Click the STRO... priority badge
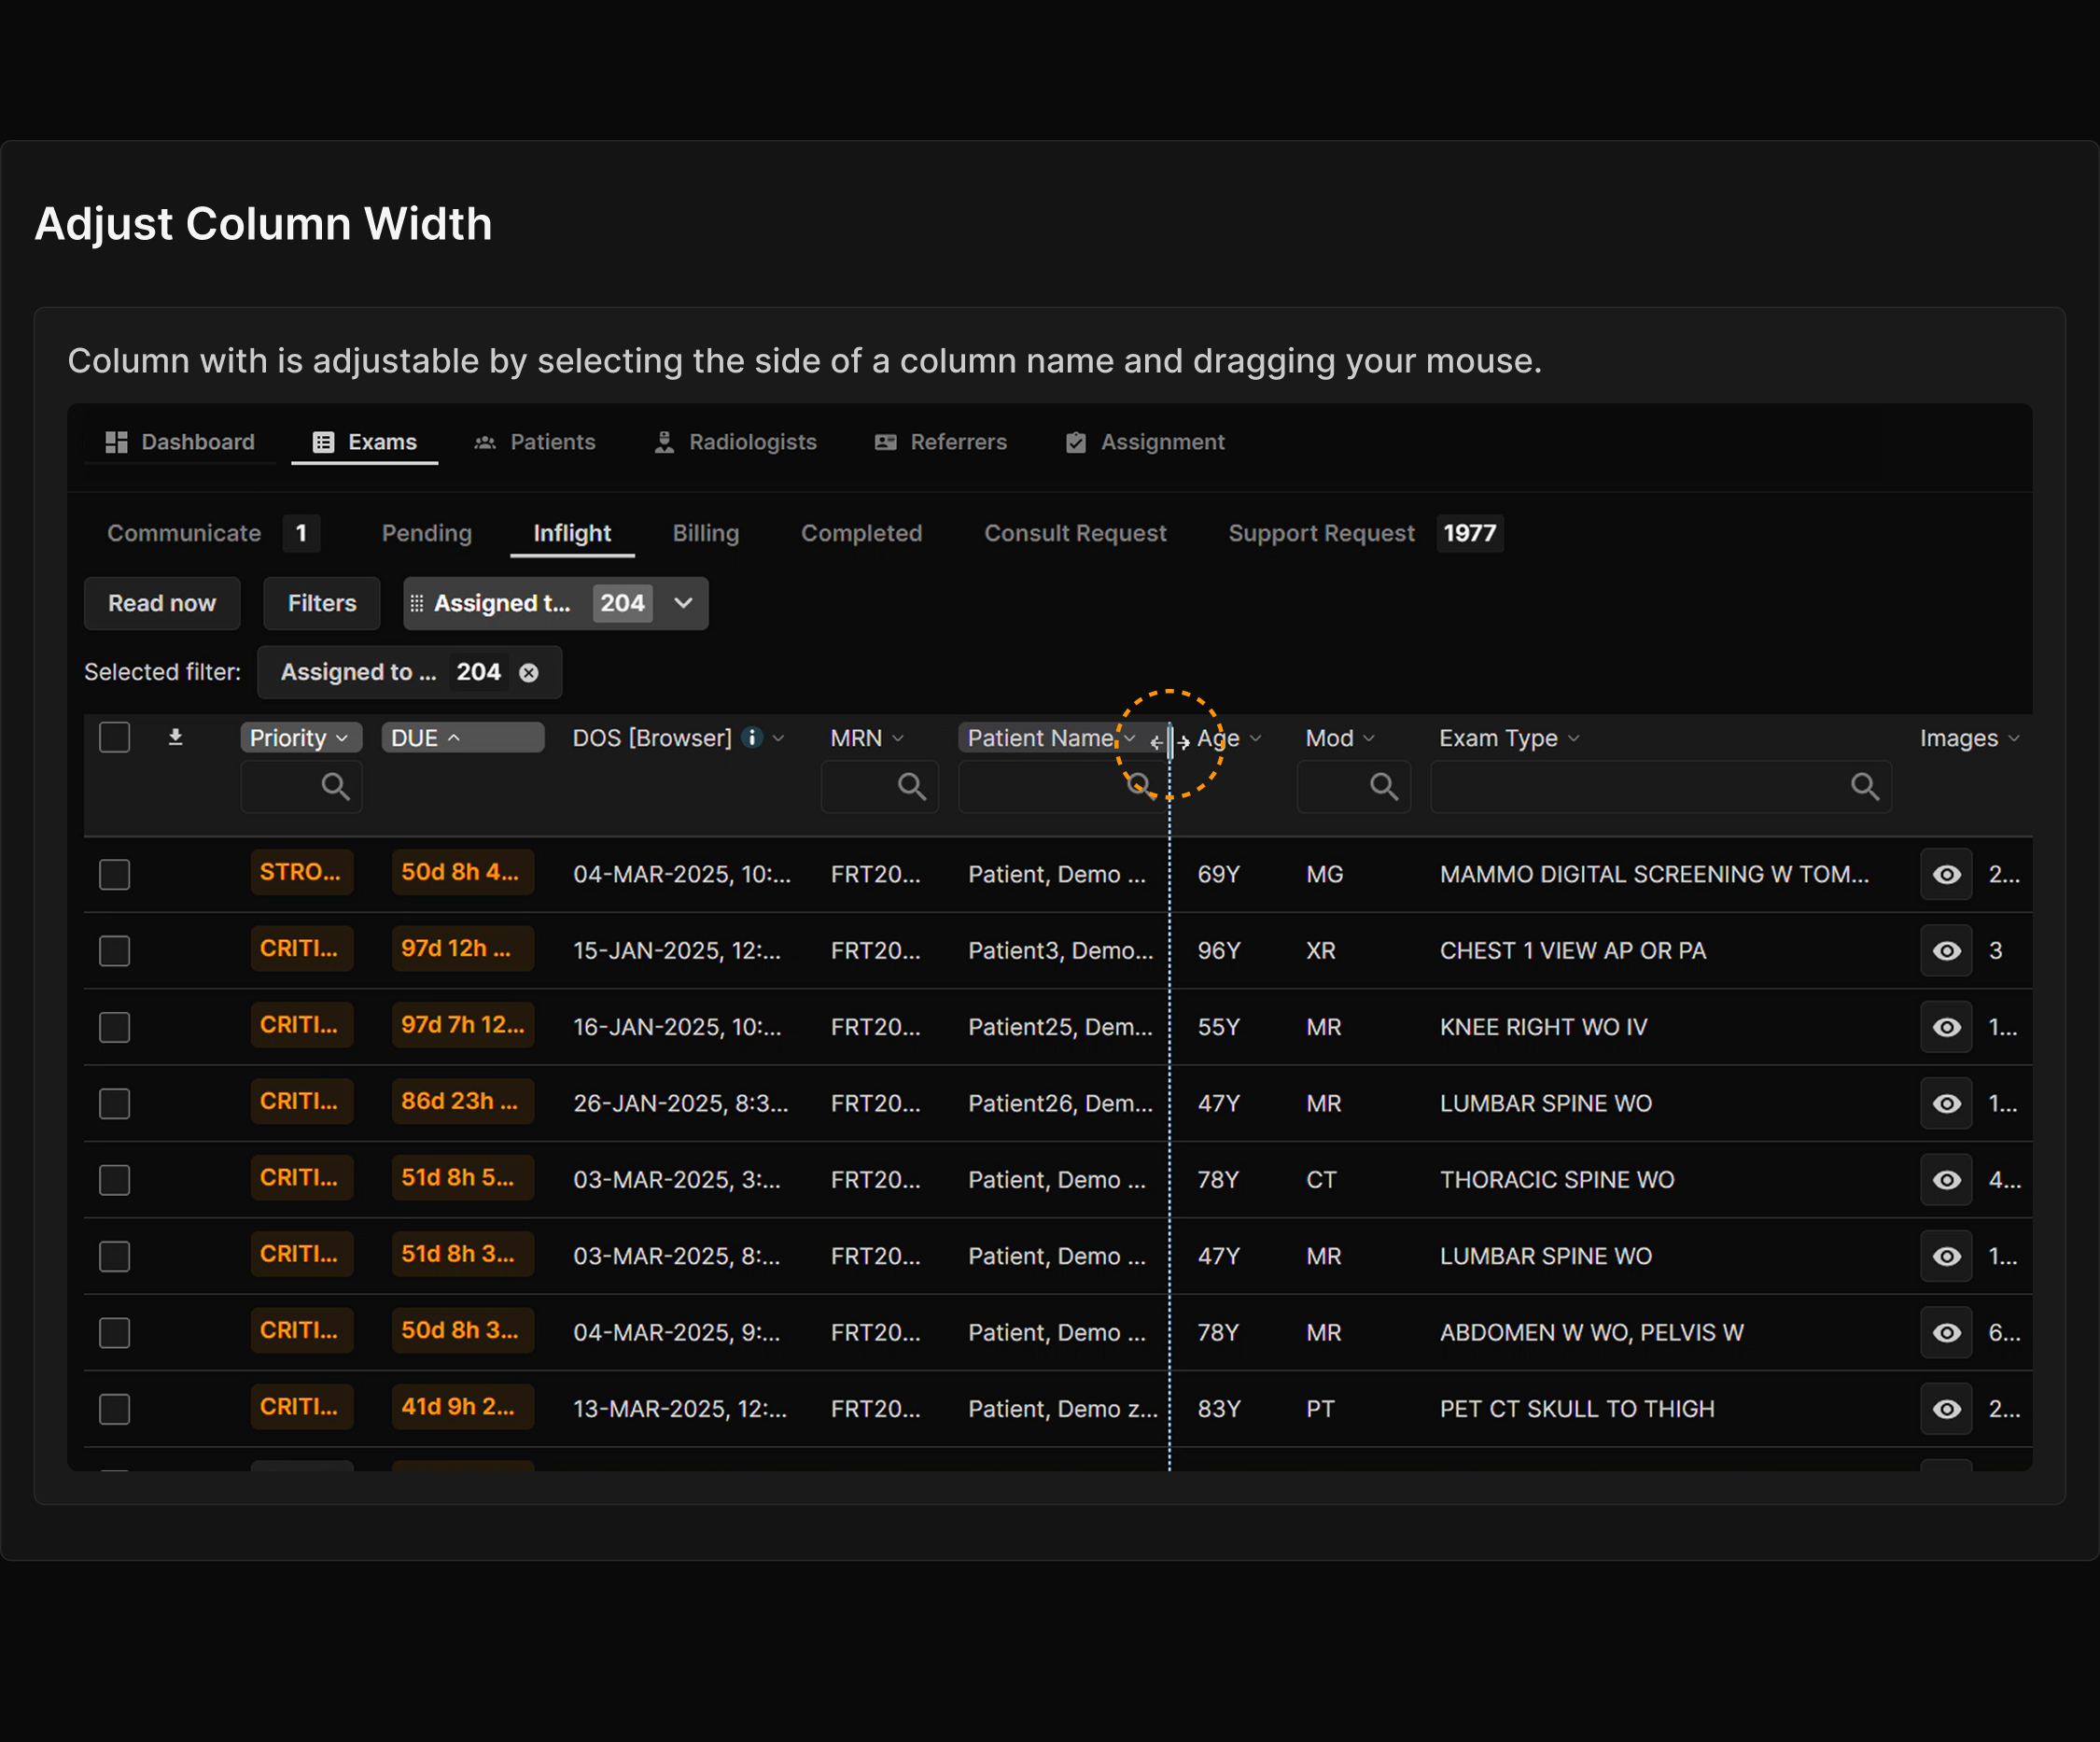 301,872
